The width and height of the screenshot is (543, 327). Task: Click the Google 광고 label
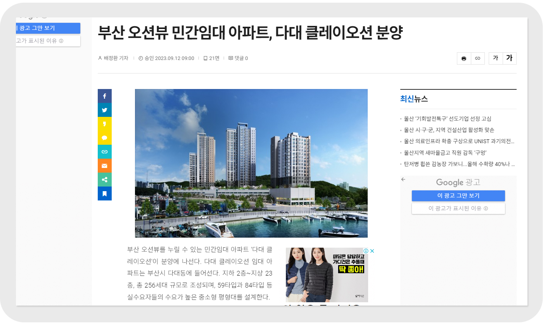point(458,183)
